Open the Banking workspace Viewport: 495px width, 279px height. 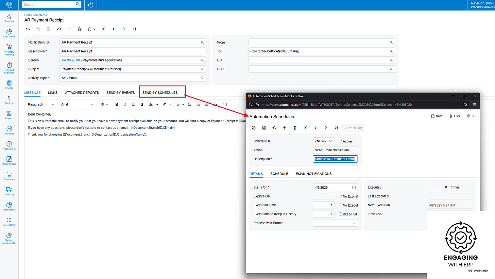(9, 100)
